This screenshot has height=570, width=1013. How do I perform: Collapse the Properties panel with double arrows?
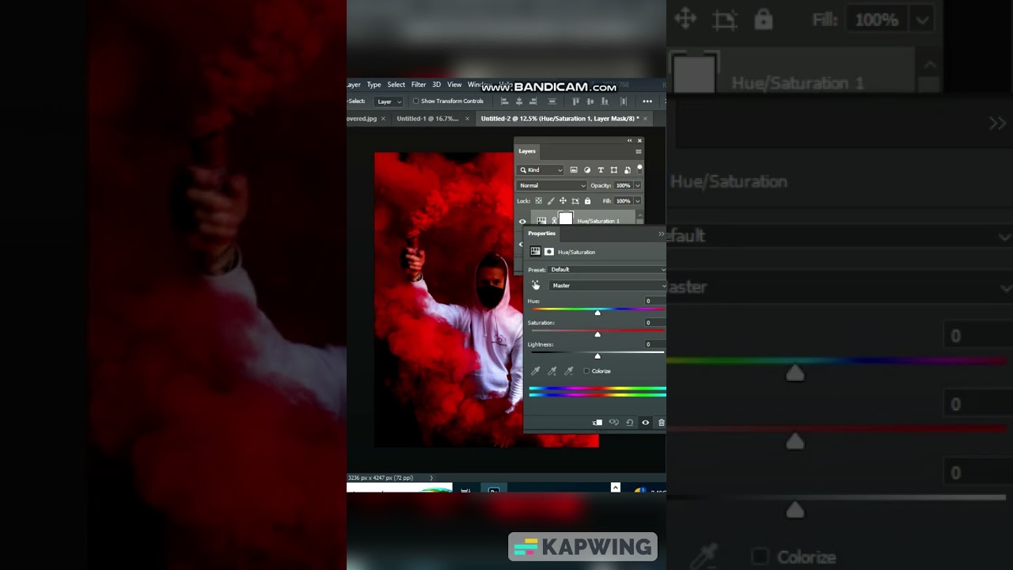coord(662,234)
